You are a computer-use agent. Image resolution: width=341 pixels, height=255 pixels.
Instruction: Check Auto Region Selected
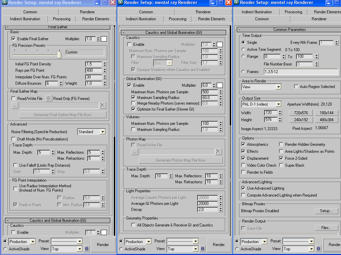pyautogui.click(x=296, y=87)
